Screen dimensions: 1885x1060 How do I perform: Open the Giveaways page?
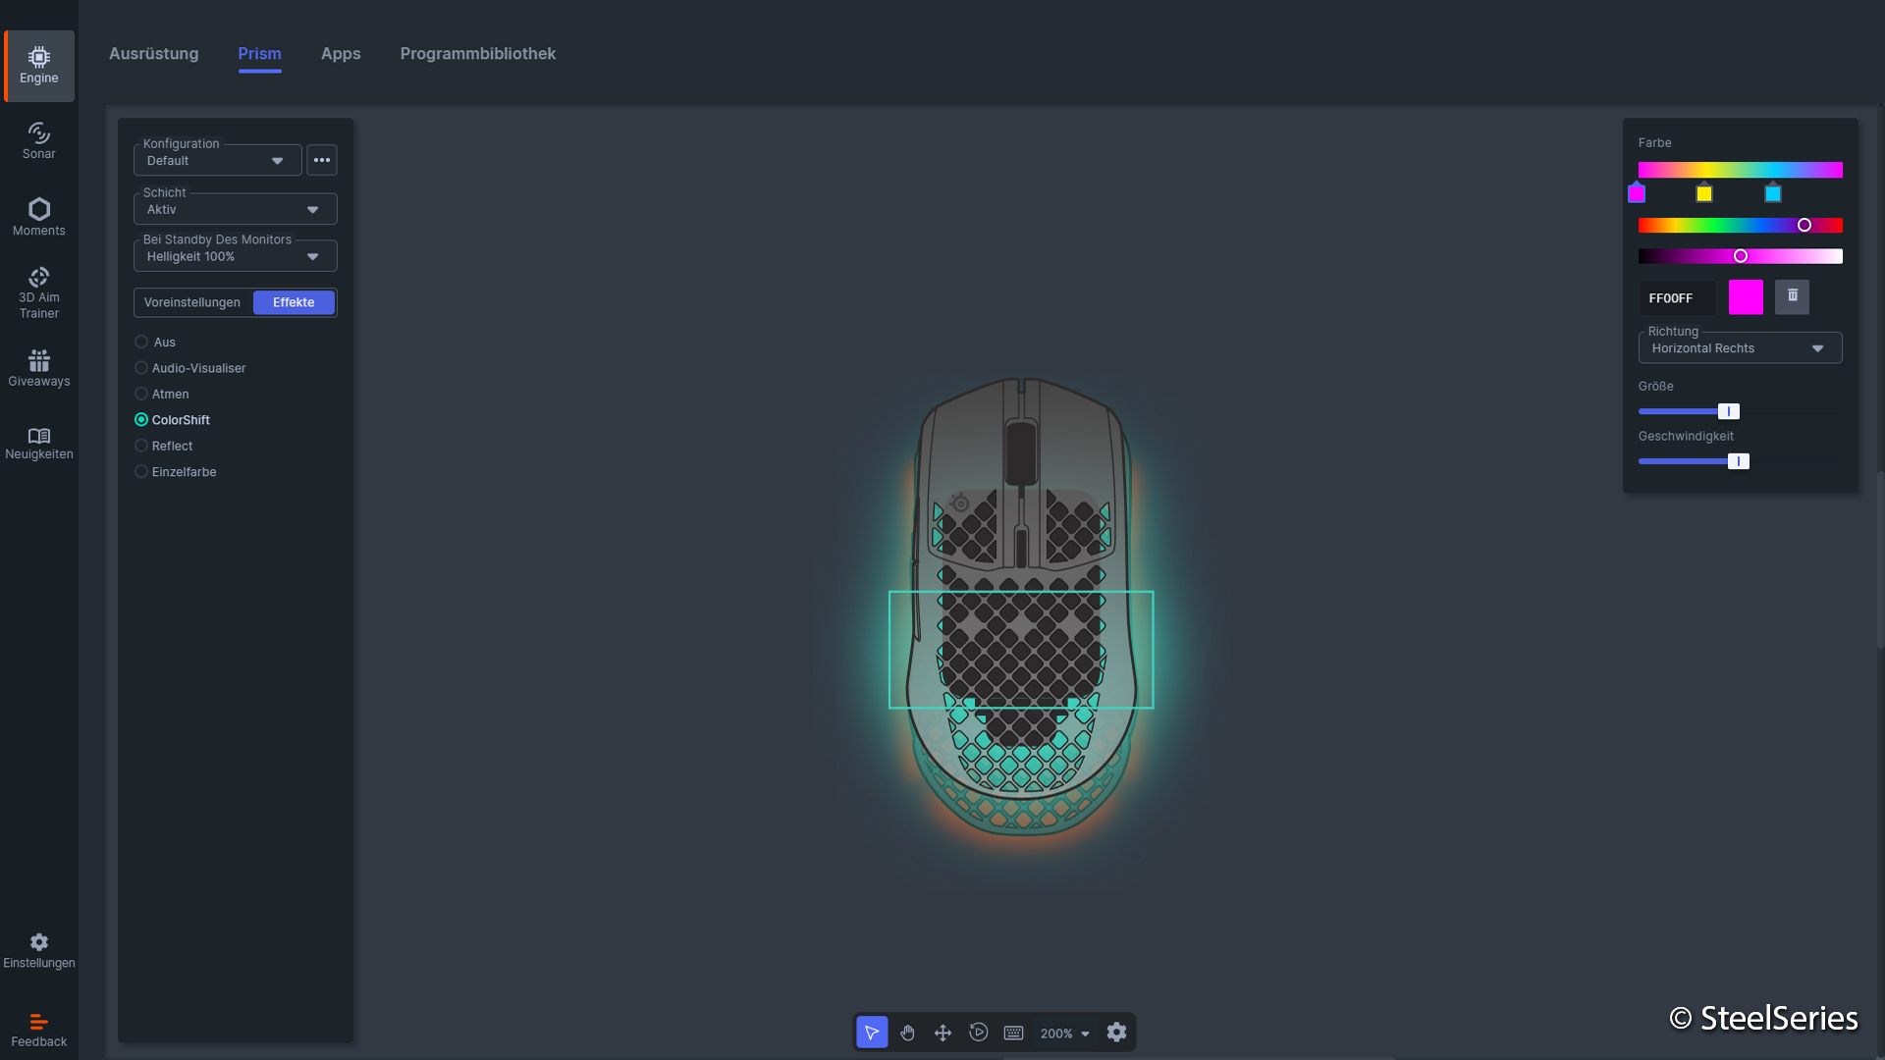pos(39,368)
